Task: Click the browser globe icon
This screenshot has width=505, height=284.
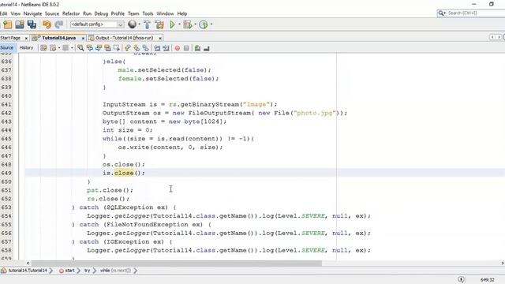Action: pyautogui.click(x=132, y=24)
